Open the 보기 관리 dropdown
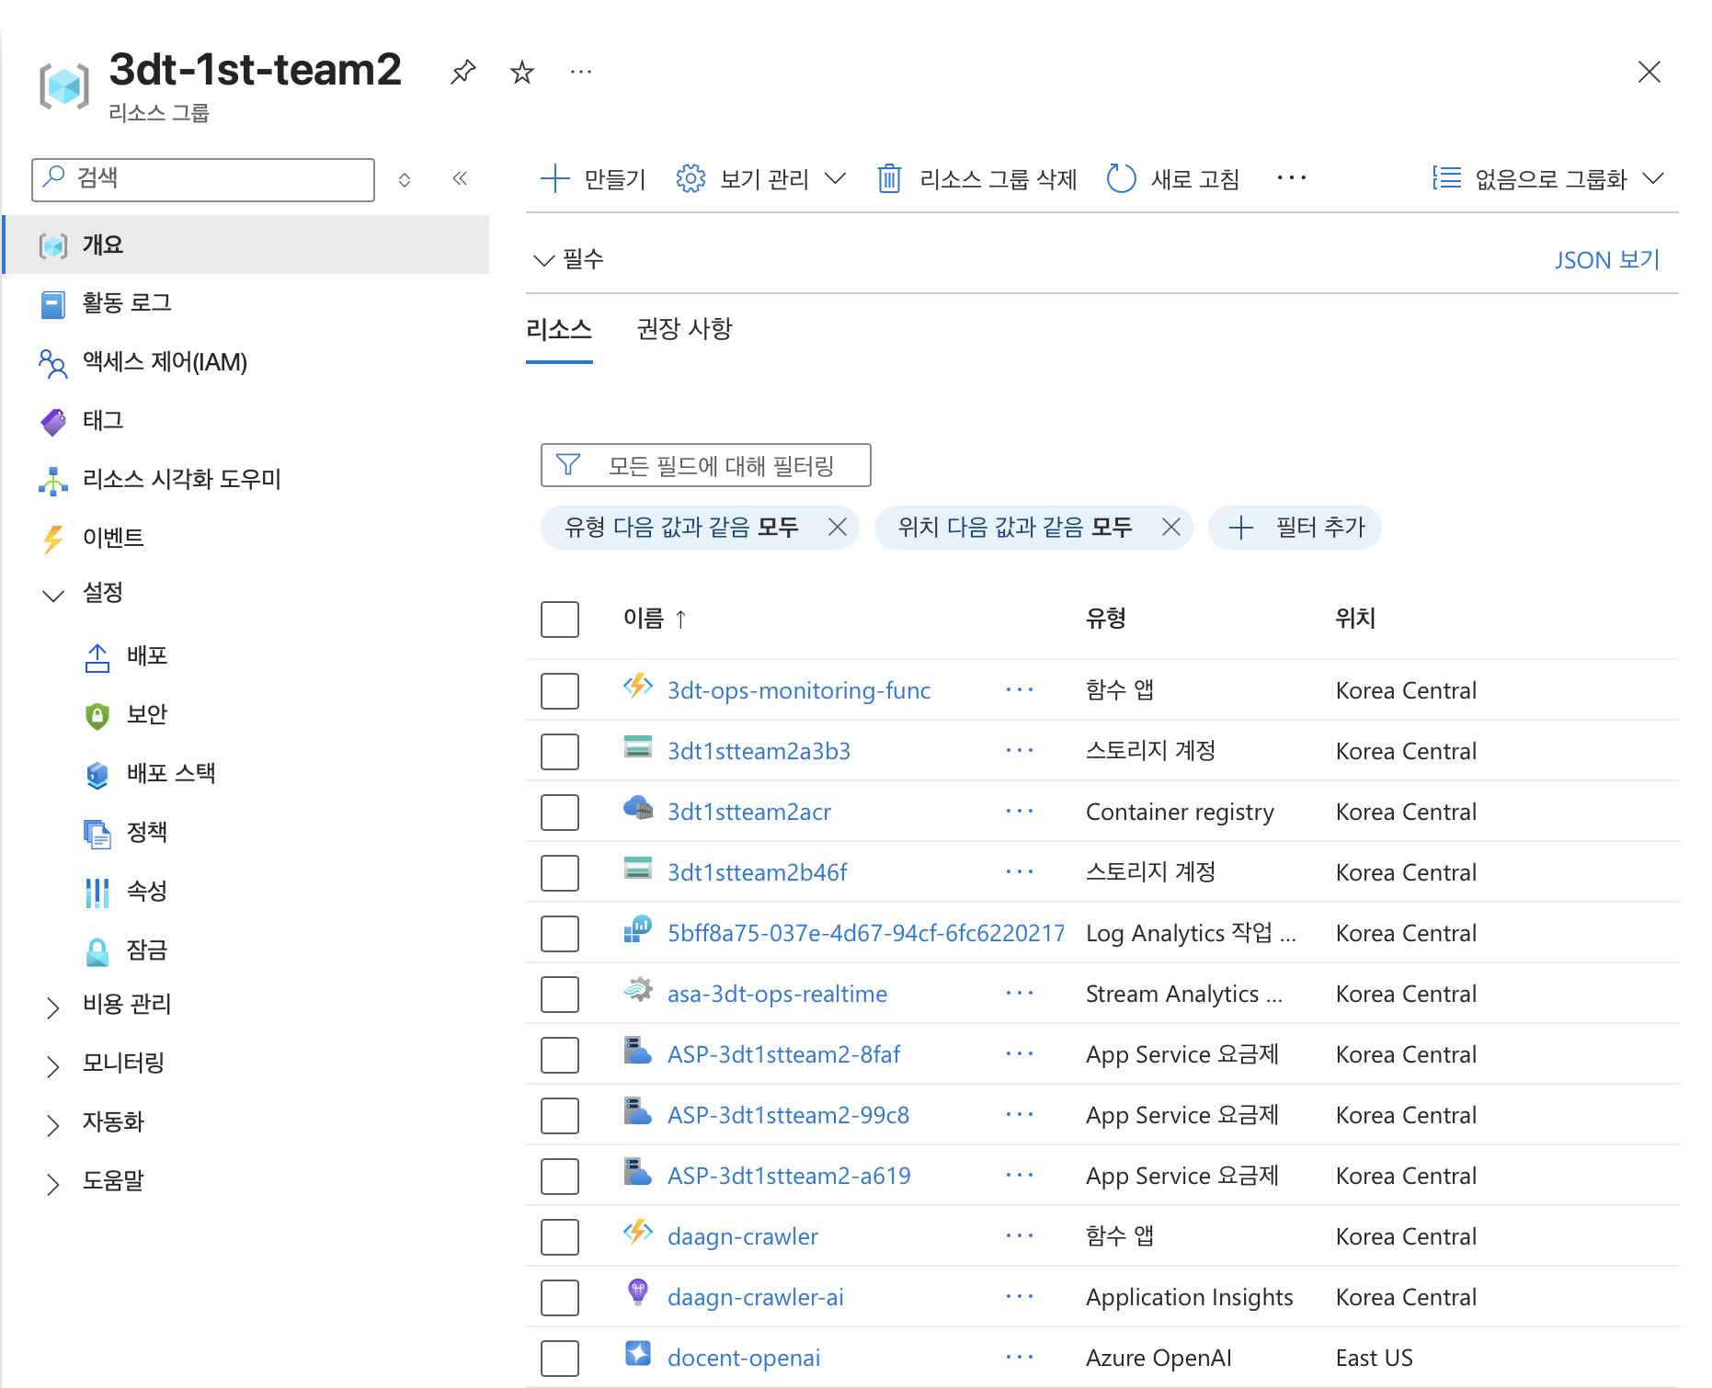The height and width of the screenshot is (1388, 1712). click(761, 178)
